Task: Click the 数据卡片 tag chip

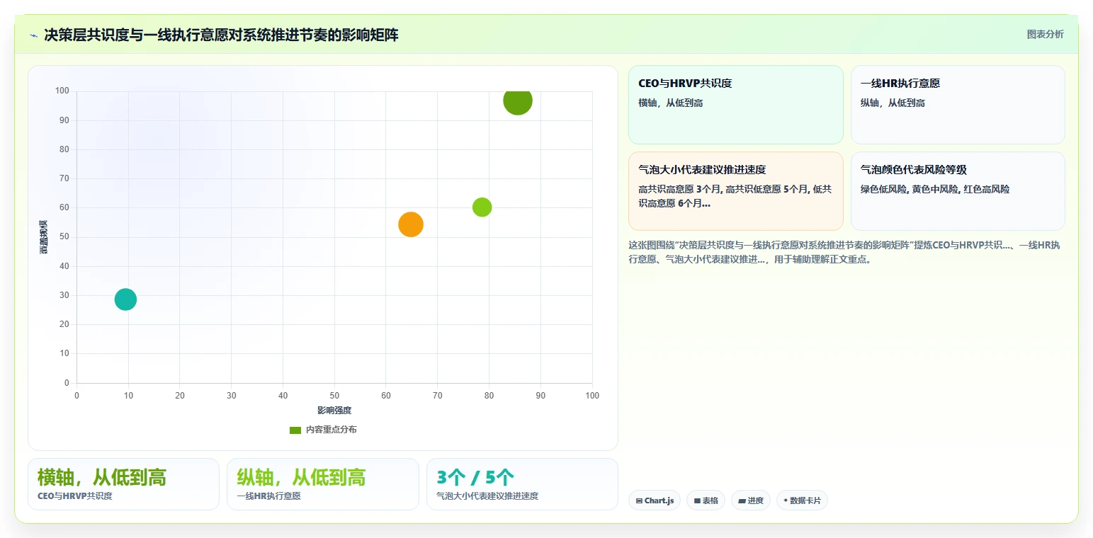Action: click(802, 500)
